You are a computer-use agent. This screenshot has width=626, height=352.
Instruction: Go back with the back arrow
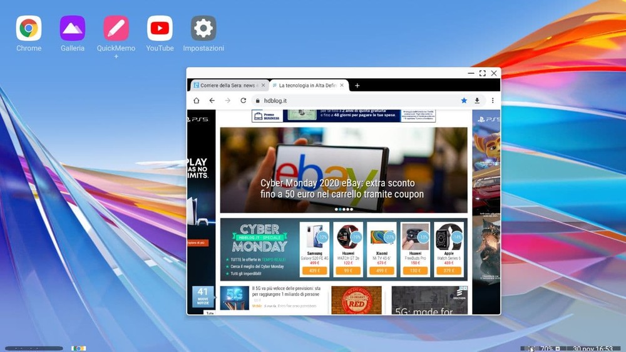click(212, 101)
